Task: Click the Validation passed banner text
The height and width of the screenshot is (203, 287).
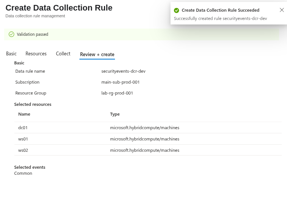Action: click(x=33, y=34)
